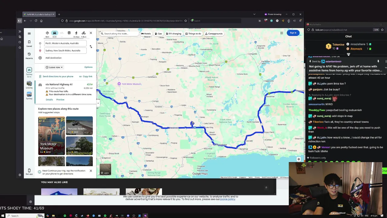This screenshot has height=218, width=387.
Task: Open the Leave now dropdown
Action: coord(54,67)
